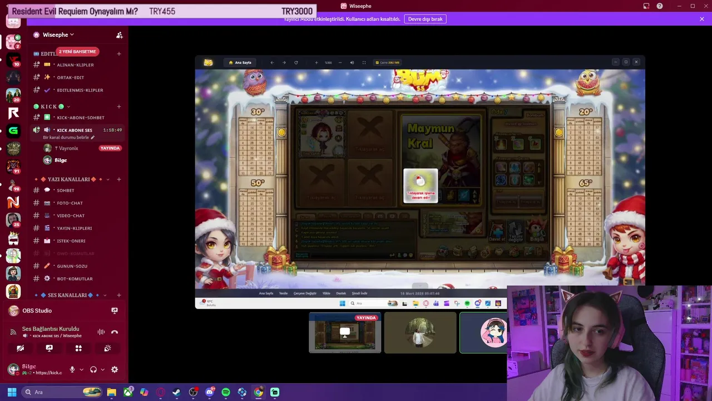Toggle noise suppression waveform icon
Viewport: 712px width, 401px height.
tap(101, 332)
